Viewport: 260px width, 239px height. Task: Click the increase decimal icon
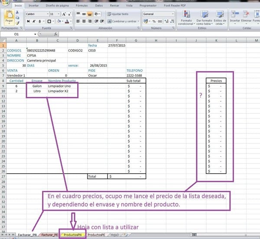pos(166,21)
